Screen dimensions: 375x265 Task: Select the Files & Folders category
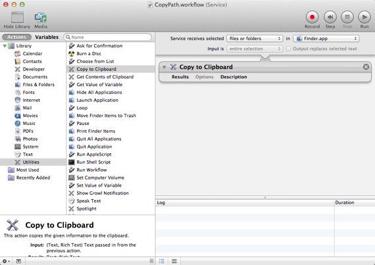[x=39, y=85]
